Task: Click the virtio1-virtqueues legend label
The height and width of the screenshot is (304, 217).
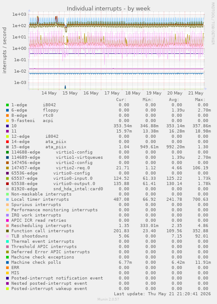Action: (x=57, y=157)
